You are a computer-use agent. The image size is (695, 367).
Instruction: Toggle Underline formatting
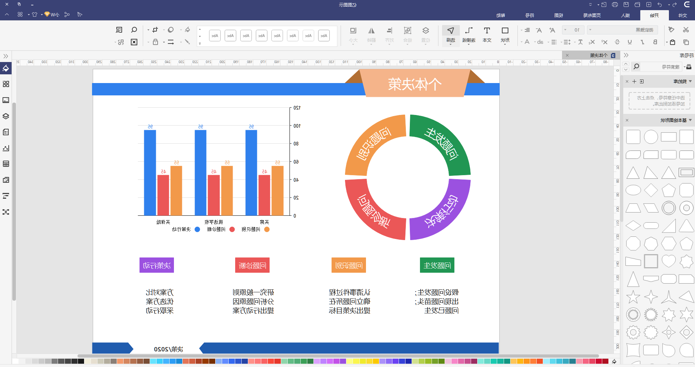(x=630, y=42)
